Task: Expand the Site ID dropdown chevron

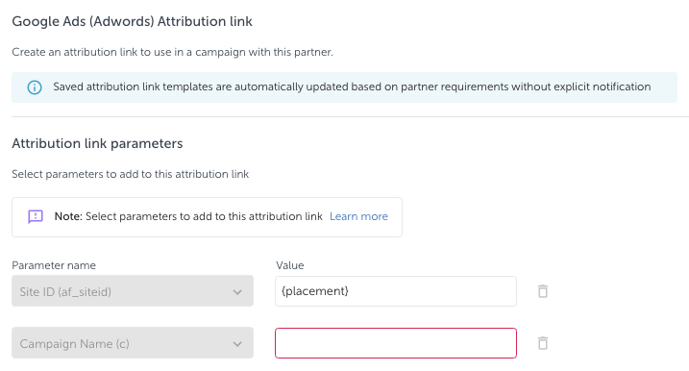Action: (237, 292)
